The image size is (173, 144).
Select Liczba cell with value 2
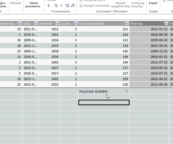[x=69, y=57]
